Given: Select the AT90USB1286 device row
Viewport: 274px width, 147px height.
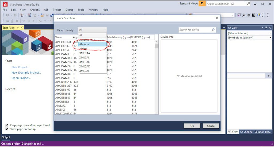Looking at the screenshot, I should pos(105,82).
